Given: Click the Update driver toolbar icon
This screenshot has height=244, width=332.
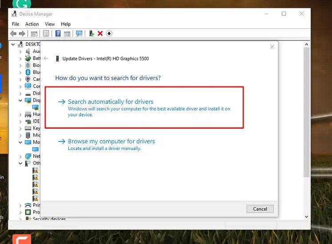Looking at the screenshot, I should (91, 33).
